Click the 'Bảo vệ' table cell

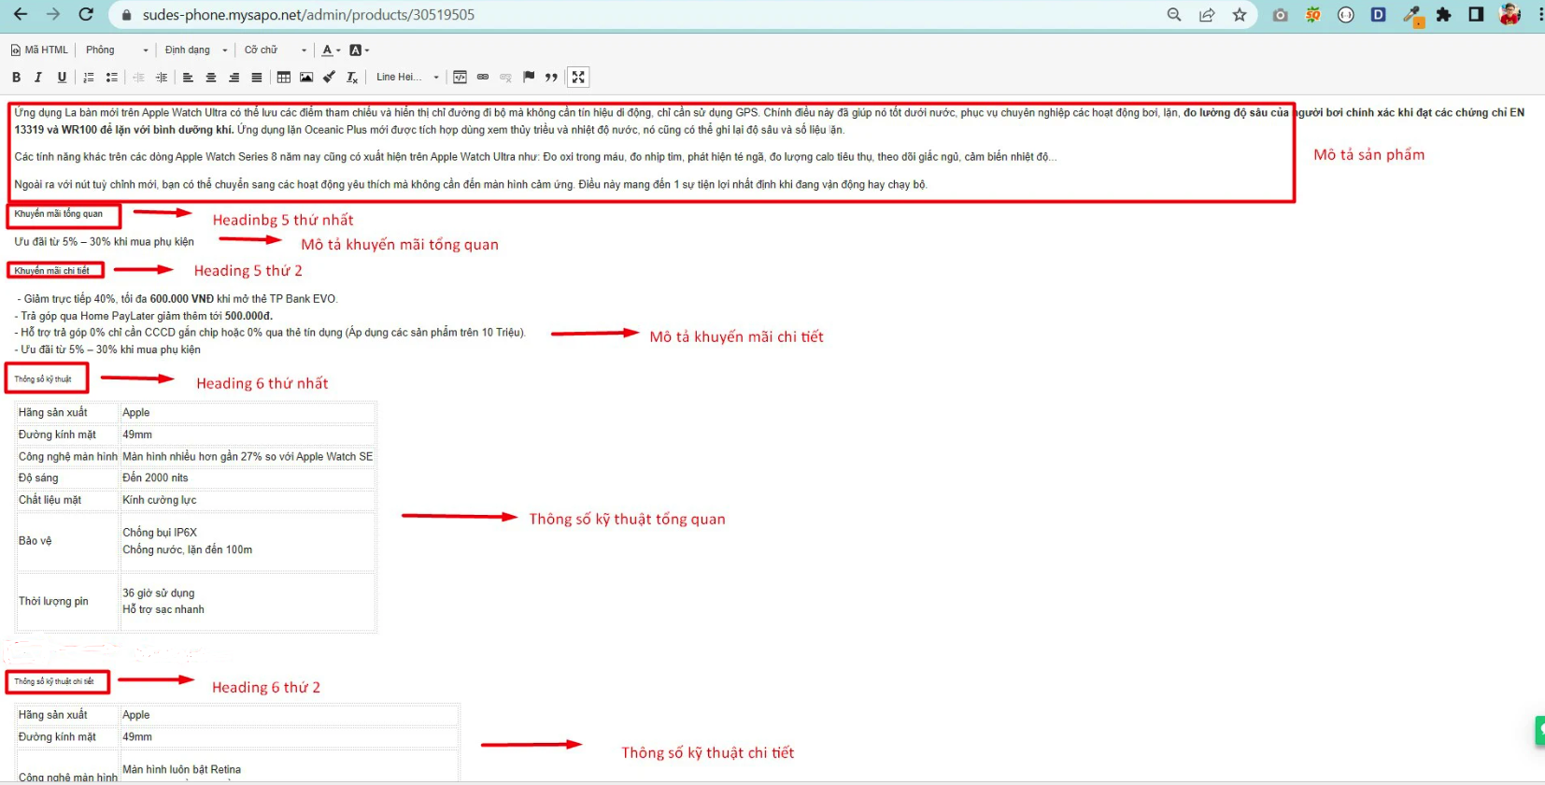click(x=67, y=541)
